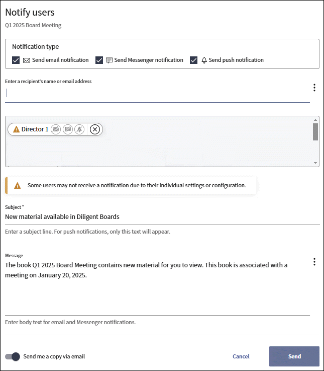
Task: Cancel the notification dialog
Action: tap(241, 356)
